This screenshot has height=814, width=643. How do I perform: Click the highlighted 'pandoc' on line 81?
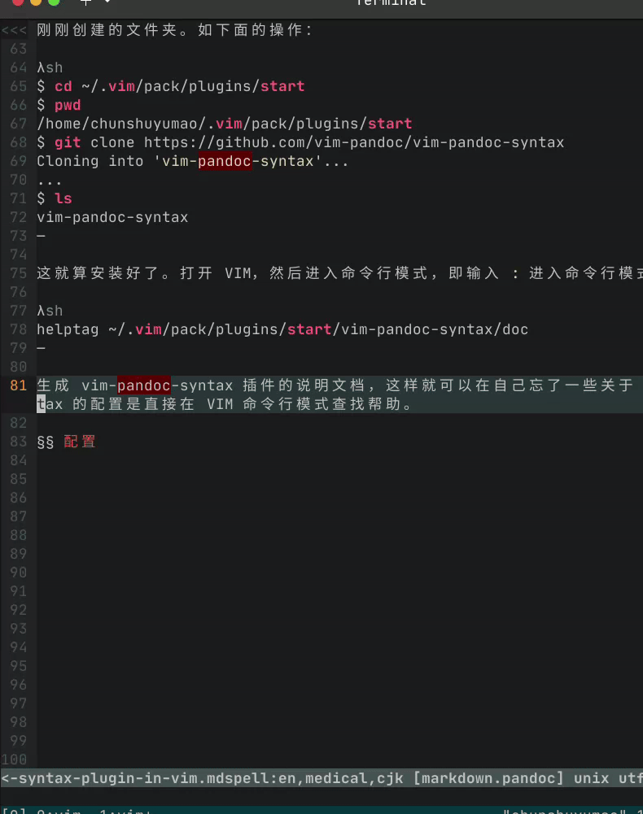[x=144, y=385]
